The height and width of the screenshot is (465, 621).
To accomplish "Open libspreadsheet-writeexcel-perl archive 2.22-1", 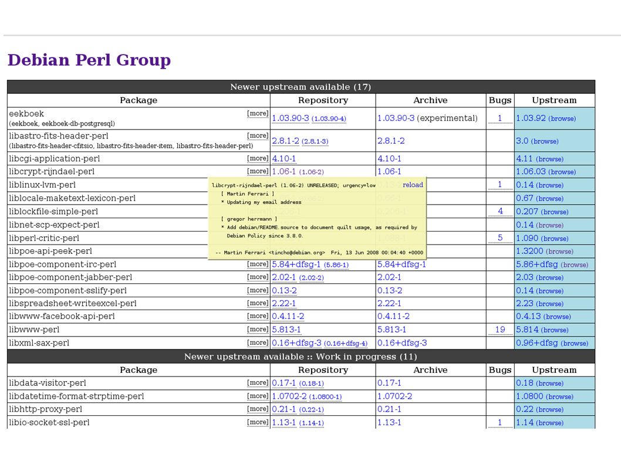I will point(389,304).
